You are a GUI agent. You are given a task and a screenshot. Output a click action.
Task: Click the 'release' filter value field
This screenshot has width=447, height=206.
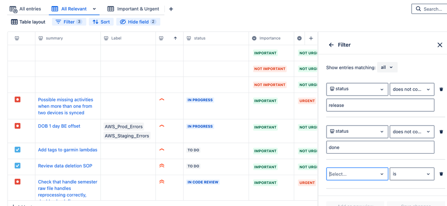coord(380,105)
